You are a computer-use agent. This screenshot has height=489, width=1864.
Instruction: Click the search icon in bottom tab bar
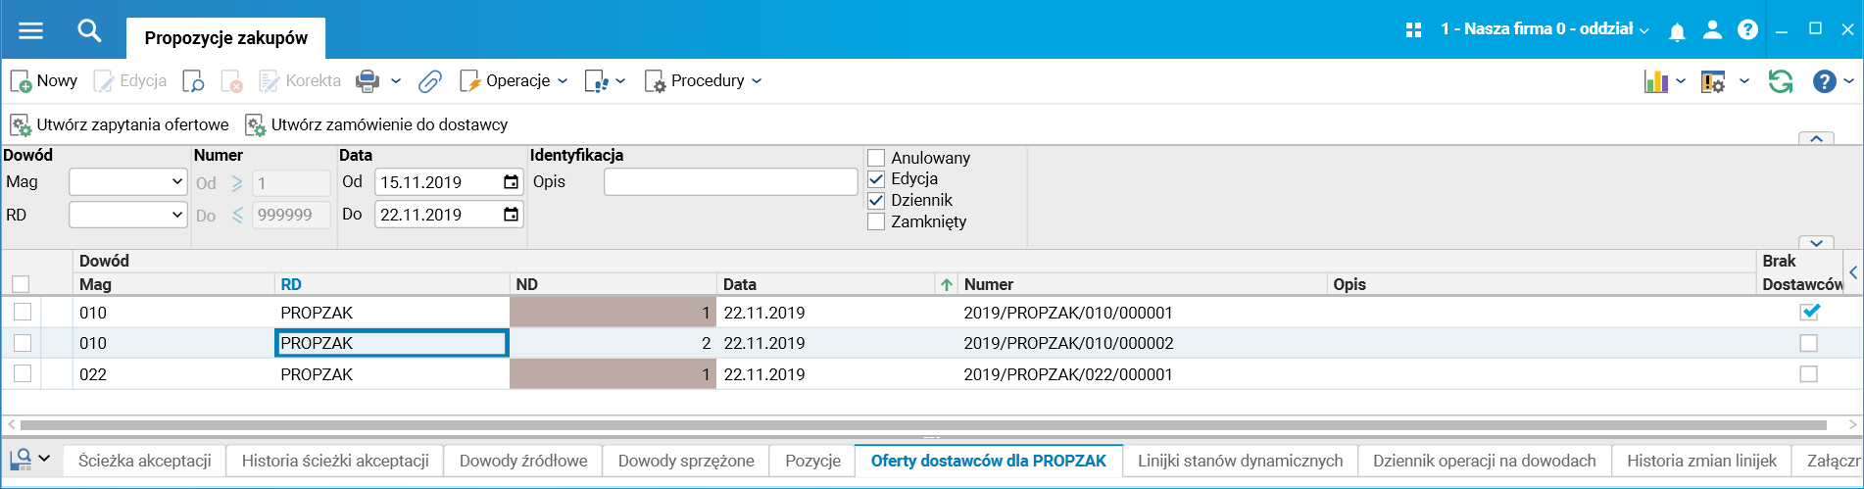(20, 459)
